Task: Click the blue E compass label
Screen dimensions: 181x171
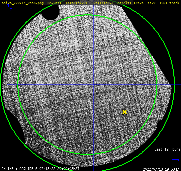Action: pos(11,10)
